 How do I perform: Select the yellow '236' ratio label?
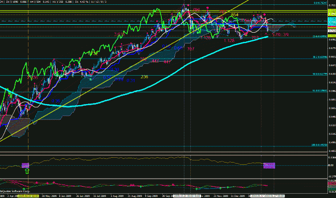(x=144, y=77)
